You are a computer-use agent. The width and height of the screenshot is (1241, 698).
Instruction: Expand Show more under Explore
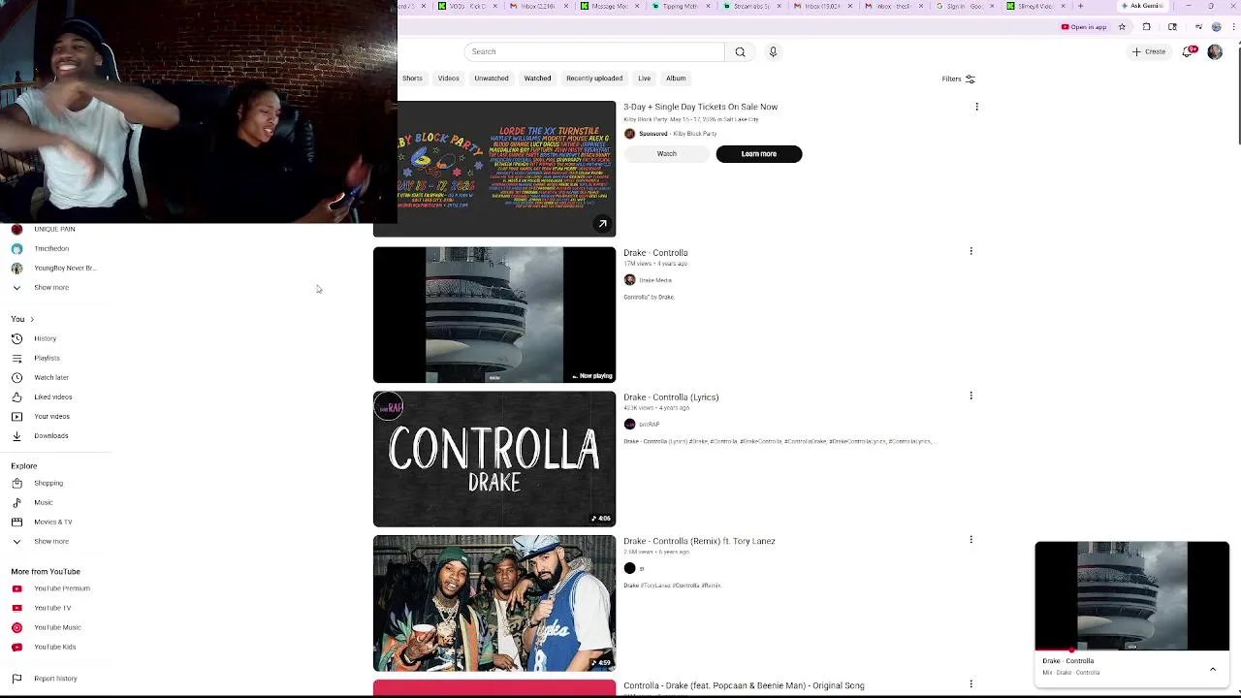tap(51, 541)
